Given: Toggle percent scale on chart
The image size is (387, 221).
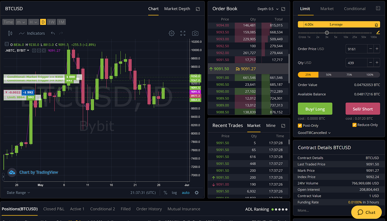Looking at the screenshot, I should [x=165, y=193].
